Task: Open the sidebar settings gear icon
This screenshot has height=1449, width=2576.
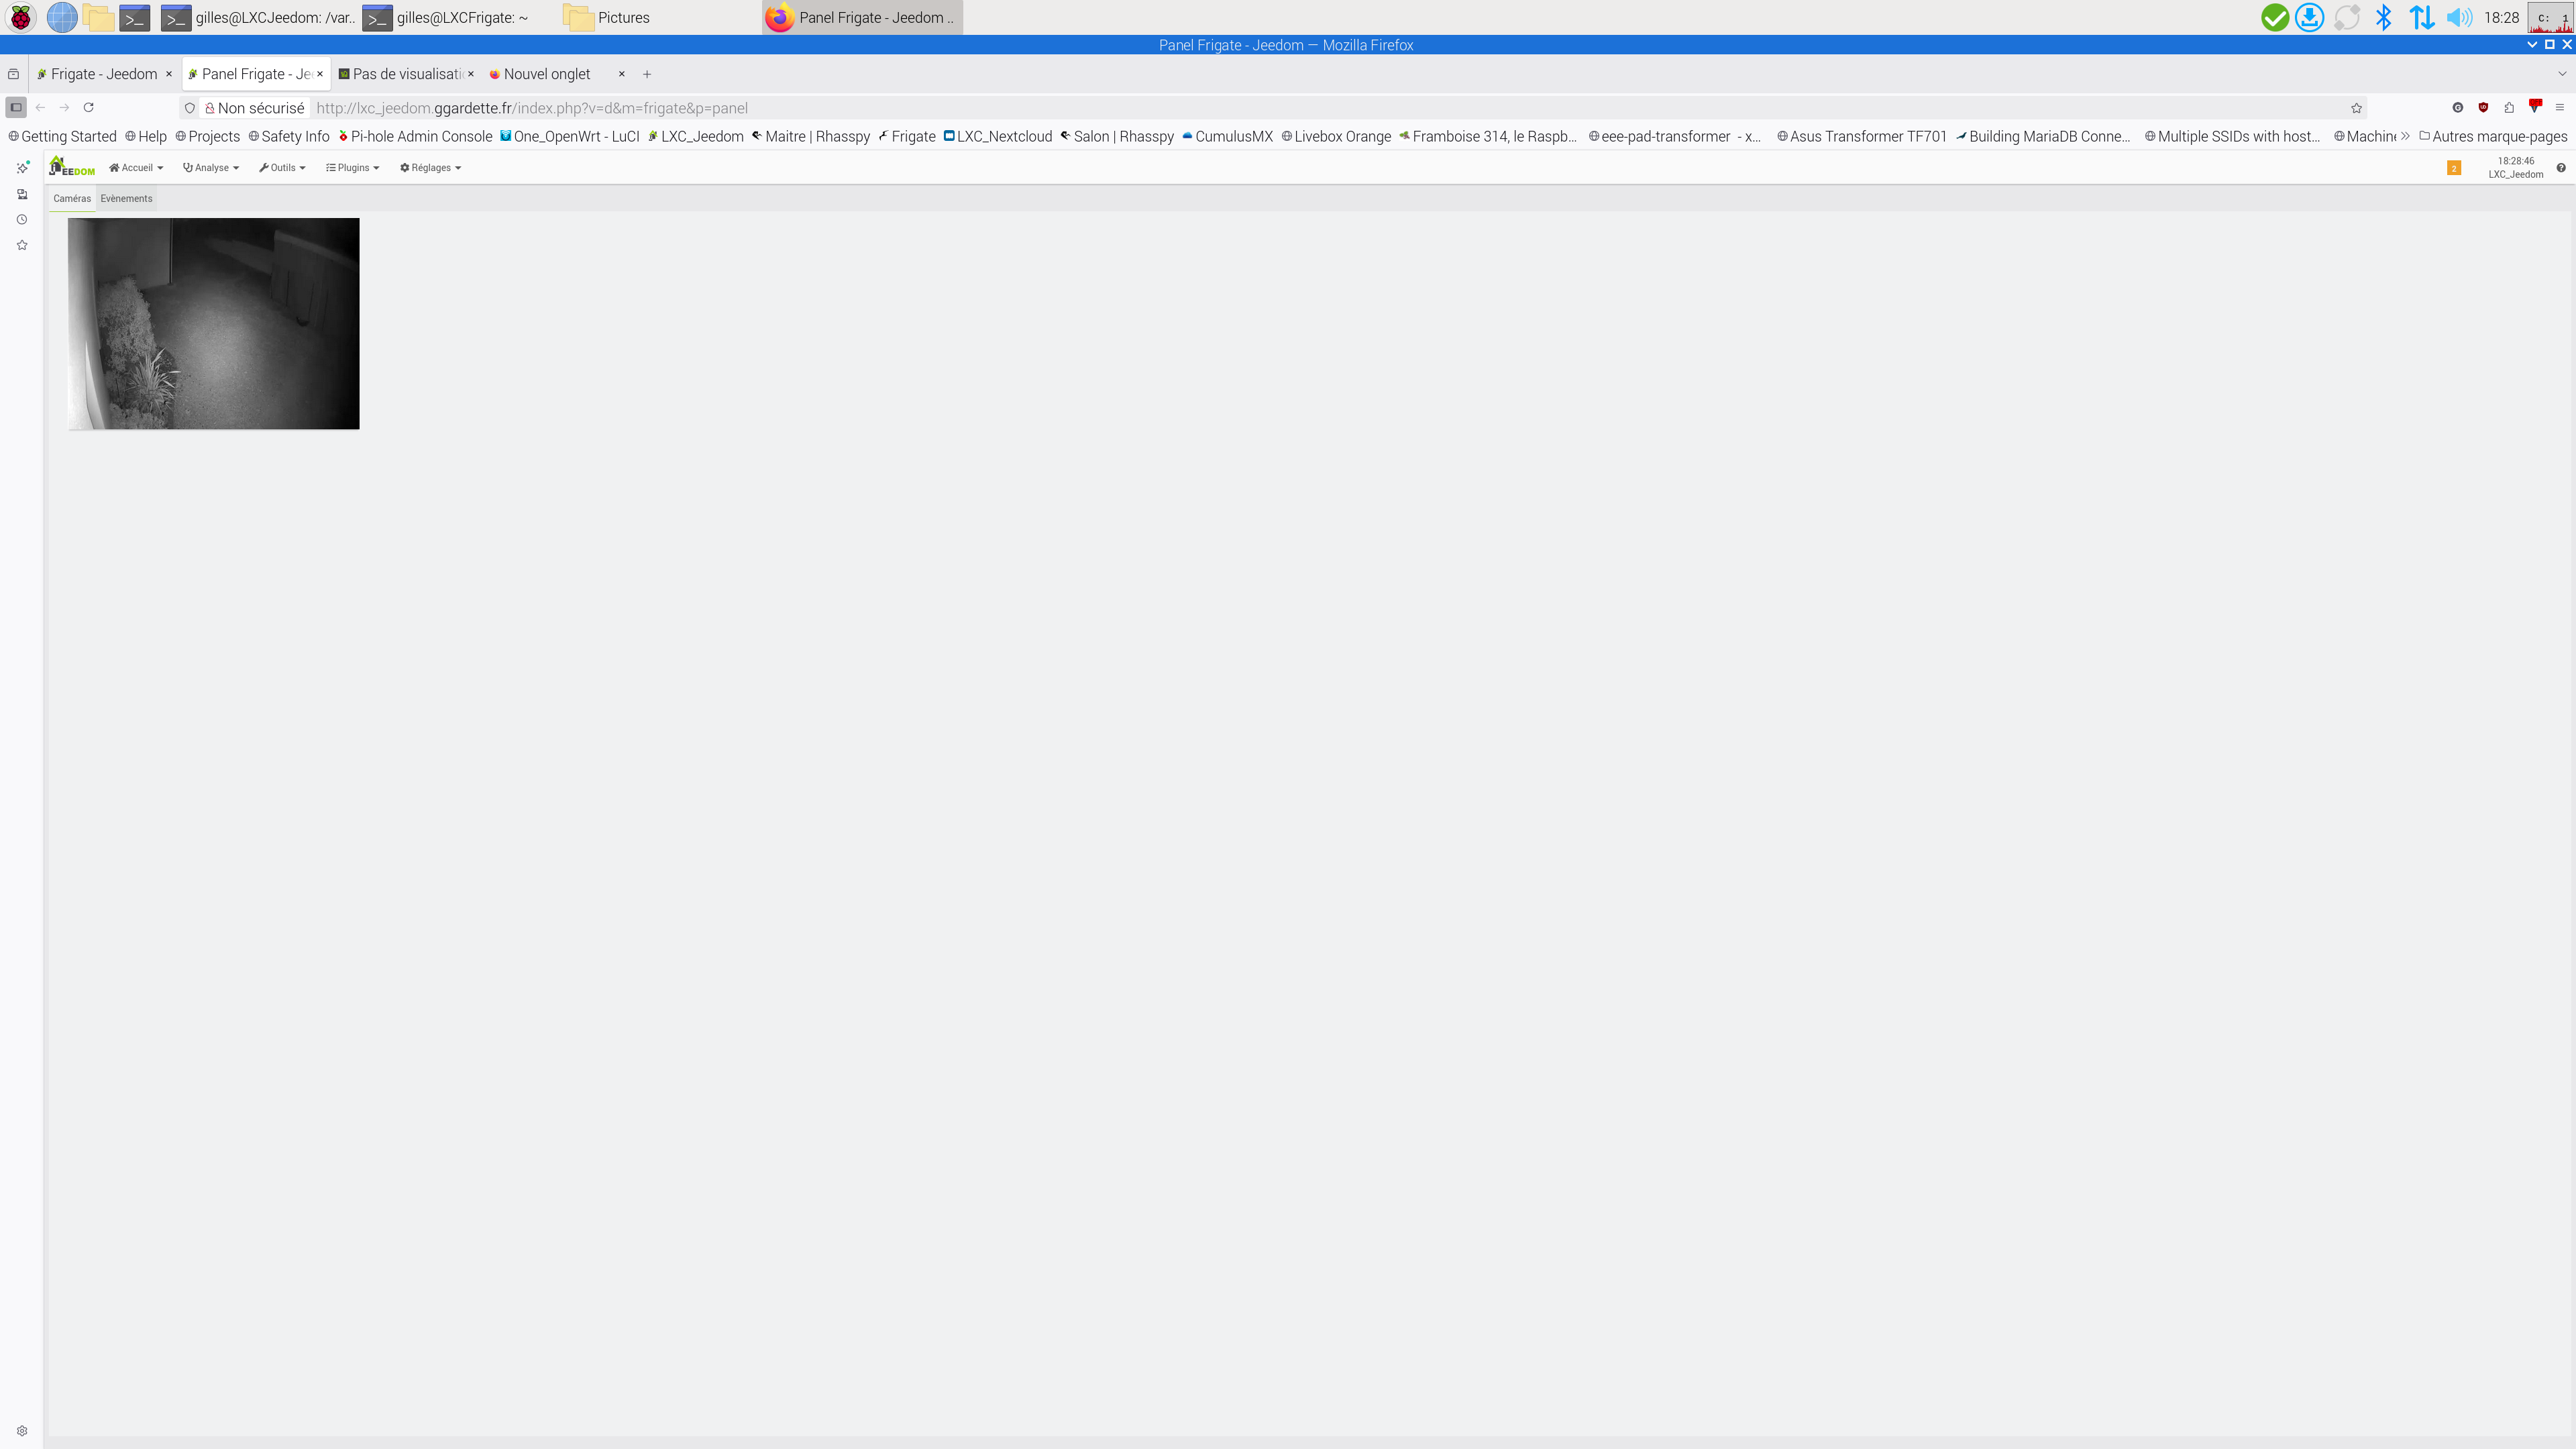Action: (22, 1431)
